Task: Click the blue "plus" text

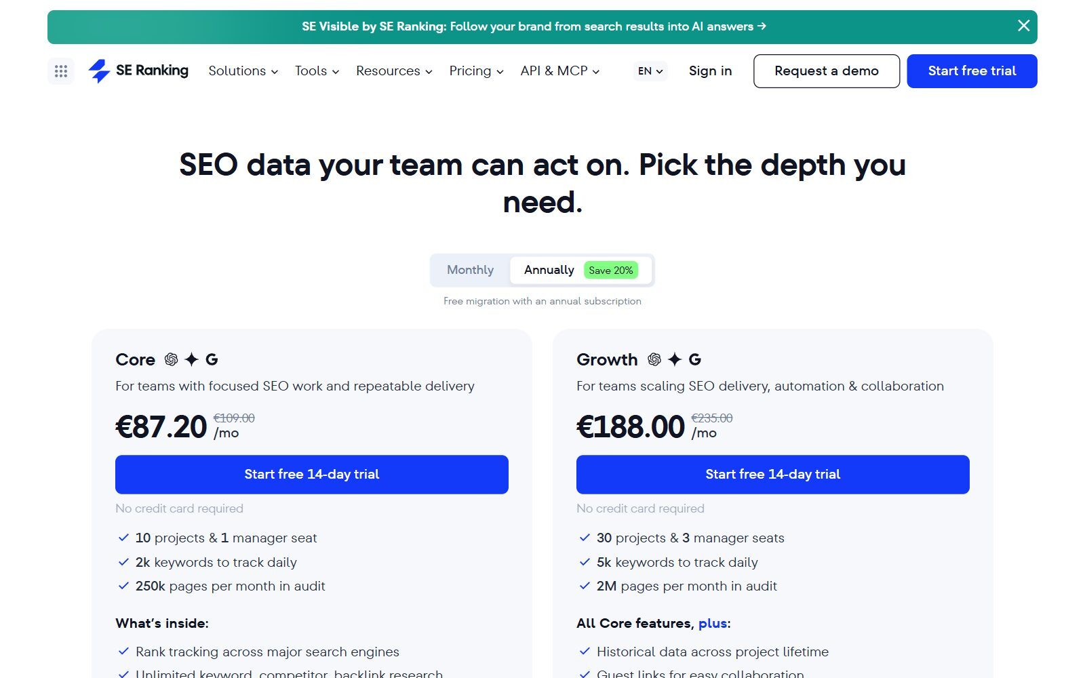Action: [713, 623]
